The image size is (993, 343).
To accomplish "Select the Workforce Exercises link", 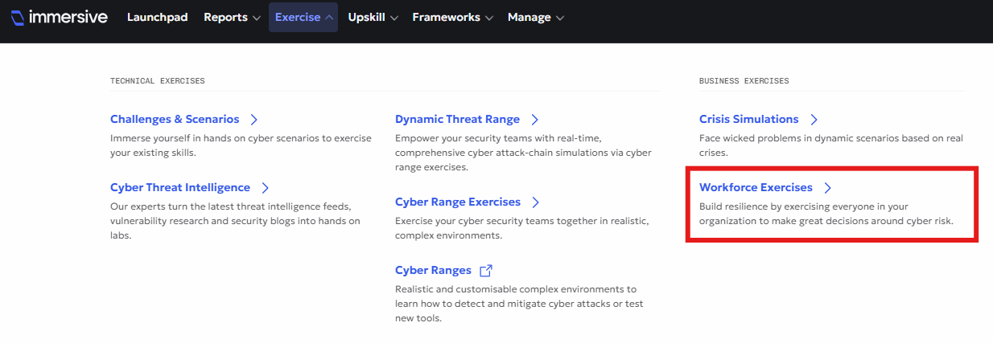I will (x=756, y=187).
